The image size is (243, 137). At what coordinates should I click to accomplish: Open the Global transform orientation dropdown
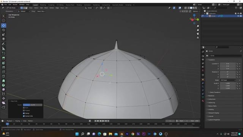[x=90, y=8]
